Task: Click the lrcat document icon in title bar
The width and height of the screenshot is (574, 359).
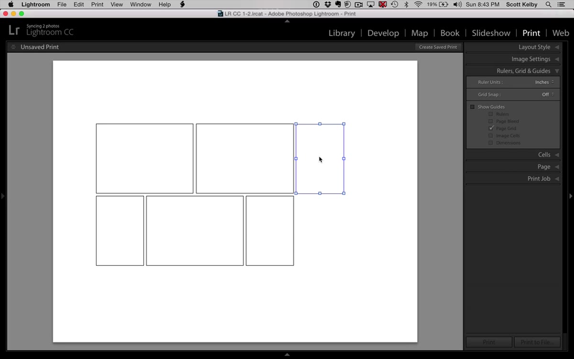Action: tap(221, 13)
